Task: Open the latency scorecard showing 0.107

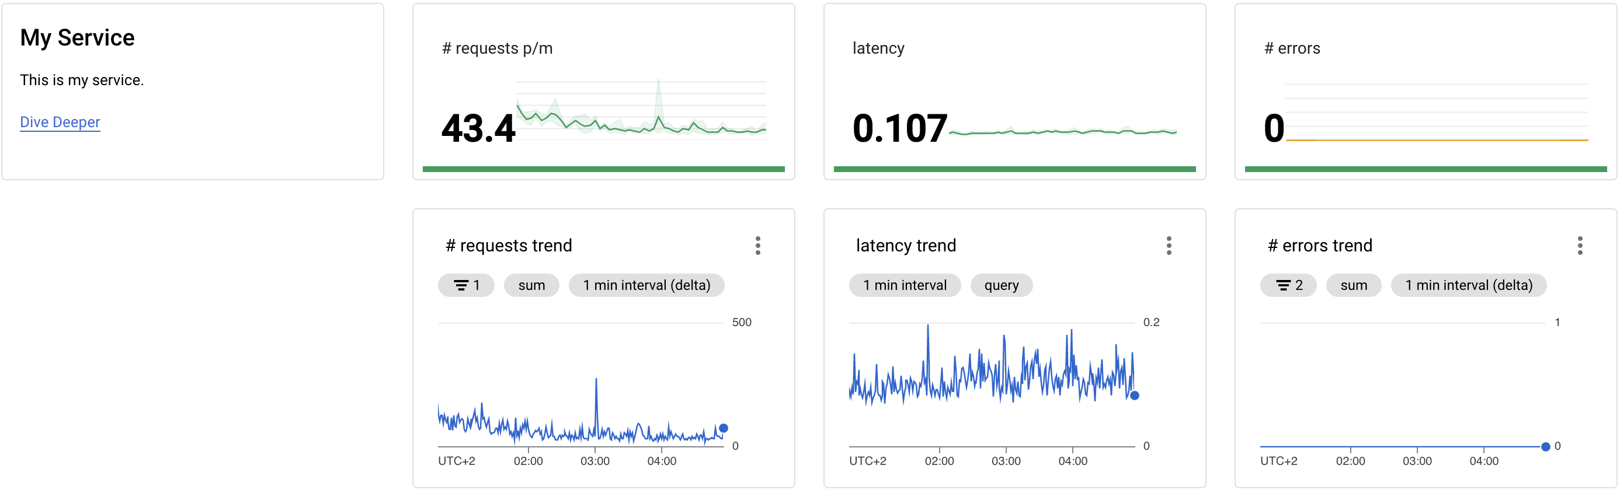Action: pos(1014,92)
